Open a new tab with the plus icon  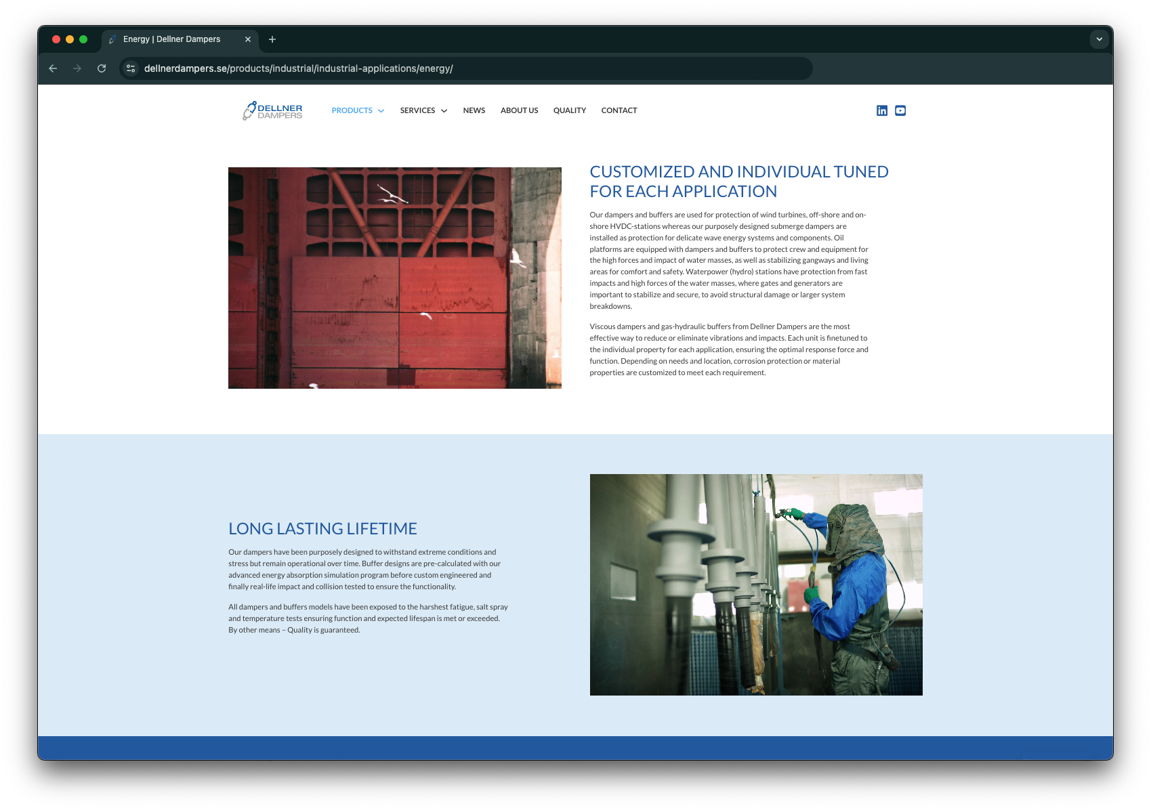pos(272,39)
